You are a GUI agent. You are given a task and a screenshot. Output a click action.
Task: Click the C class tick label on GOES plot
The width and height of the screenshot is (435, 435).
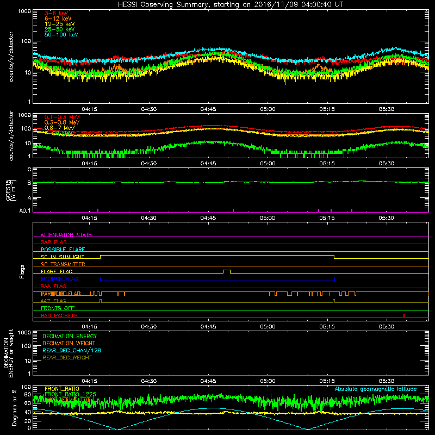pos(29,170)
